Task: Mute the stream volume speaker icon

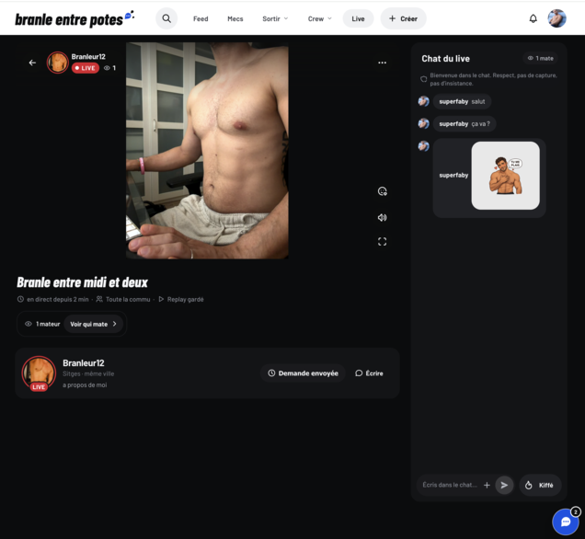Action: point(382,217)
